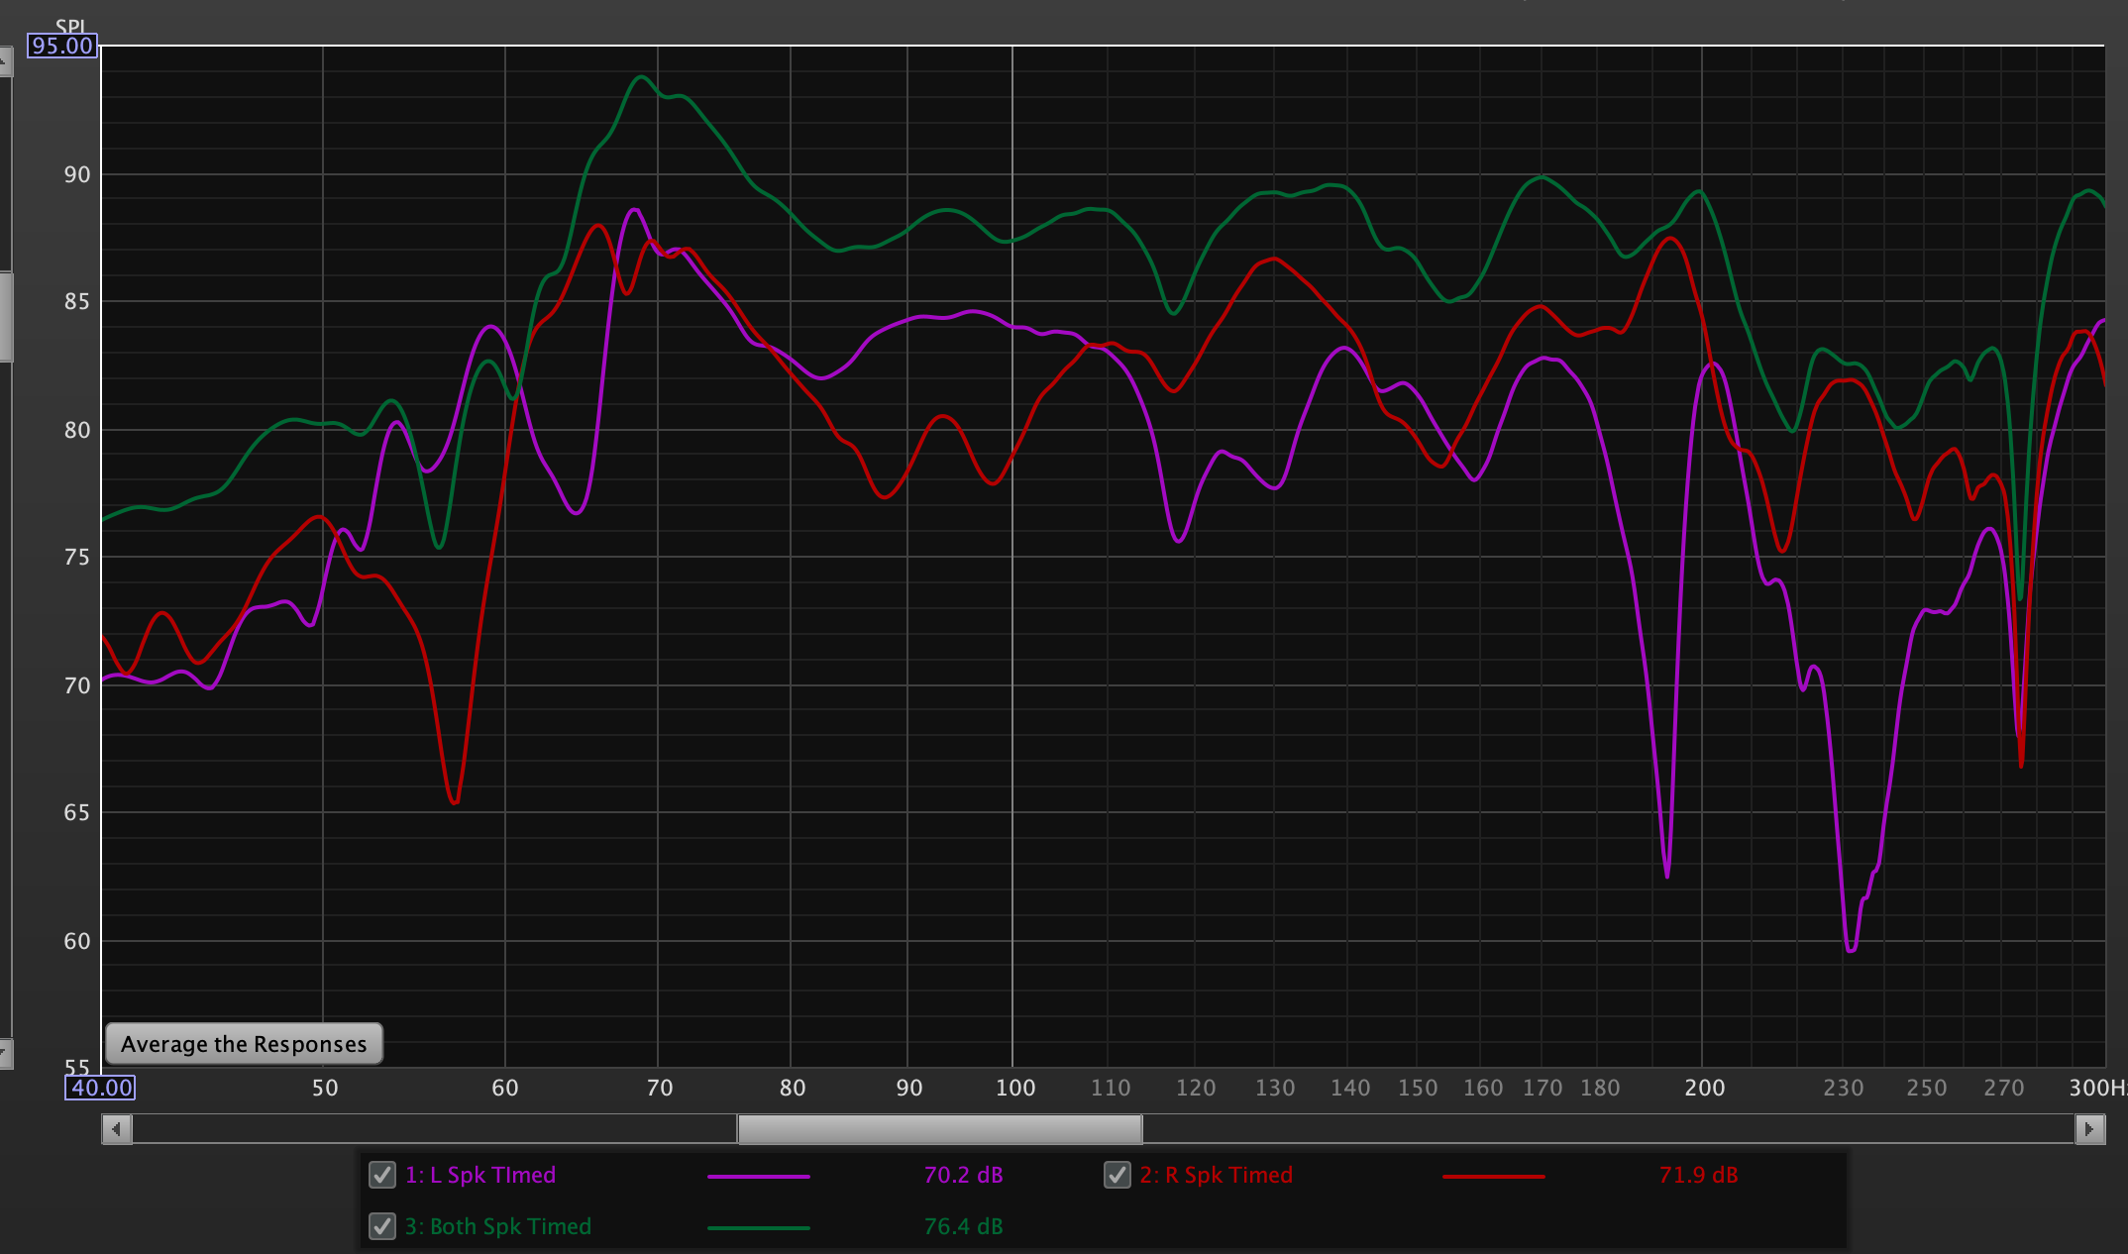The height and width of the screenshot is (1254, 2128).
Task: Toggle the Both Spk Timed checkbox
Action: click(382, 1226)
